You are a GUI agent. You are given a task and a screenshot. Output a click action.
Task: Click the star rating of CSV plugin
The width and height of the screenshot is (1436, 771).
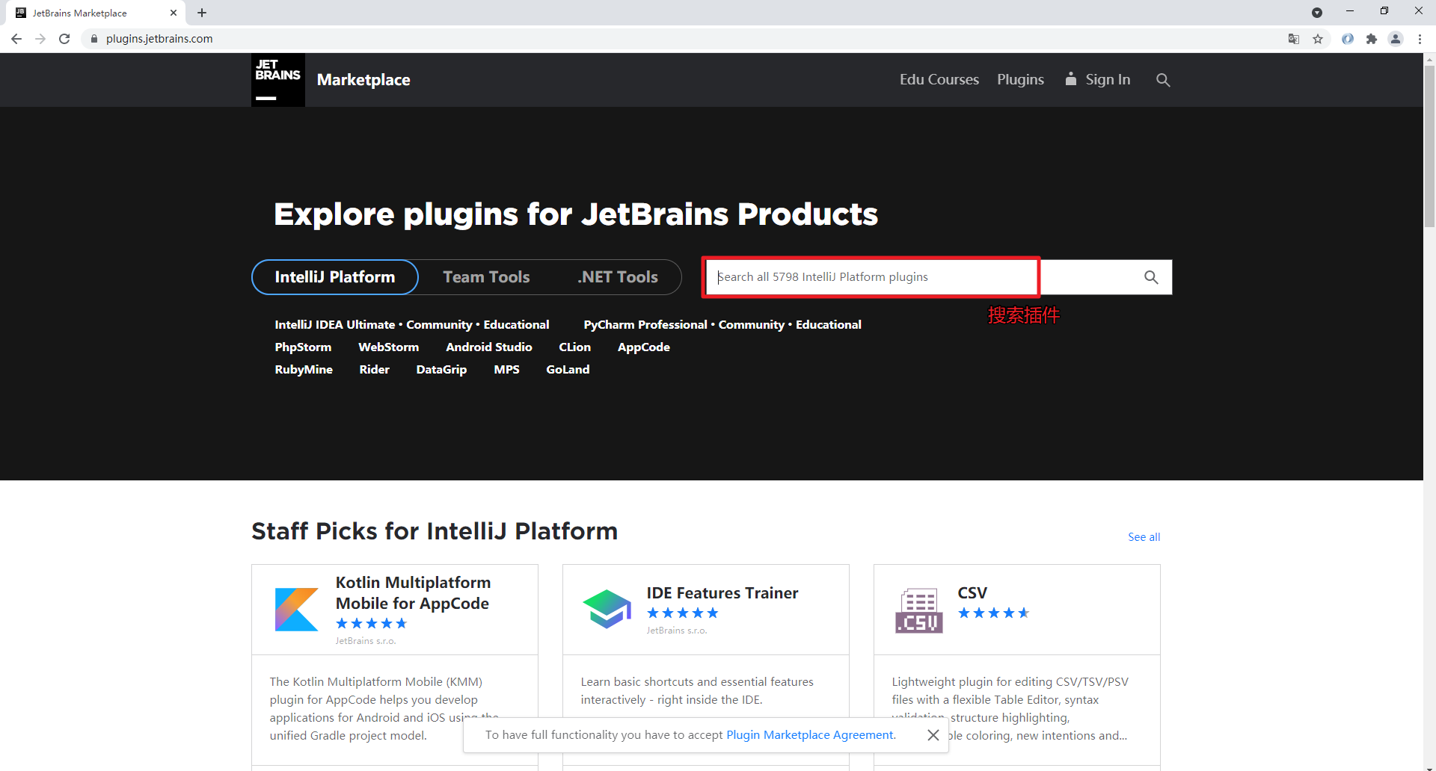pyautogui.click(x=994, y=613)
